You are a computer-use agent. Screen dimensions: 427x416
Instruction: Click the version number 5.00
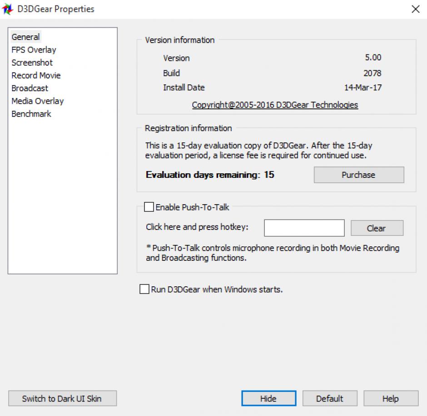pos(373,57)
